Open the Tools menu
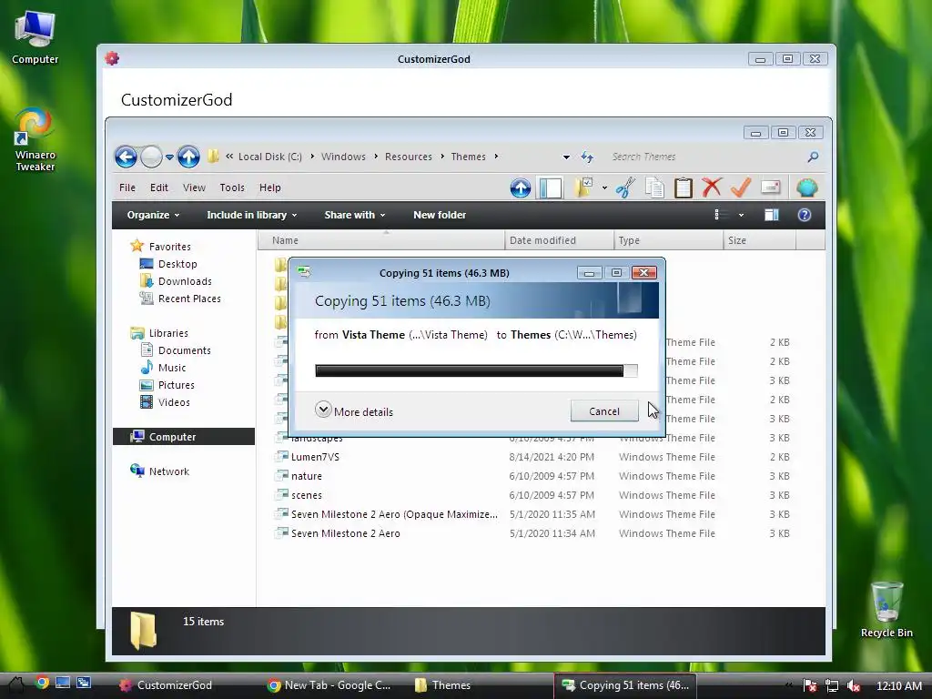 point(232,187)
